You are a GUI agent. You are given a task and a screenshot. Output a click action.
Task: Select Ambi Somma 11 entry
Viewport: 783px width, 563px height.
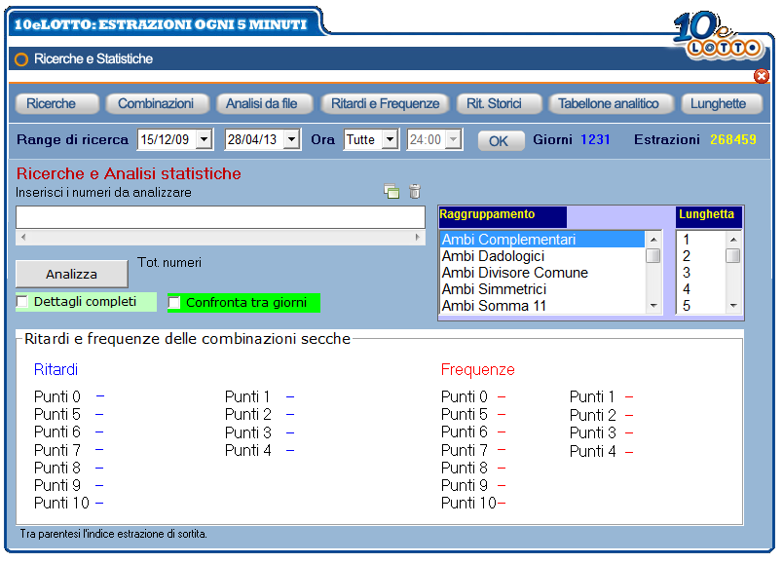541,305
